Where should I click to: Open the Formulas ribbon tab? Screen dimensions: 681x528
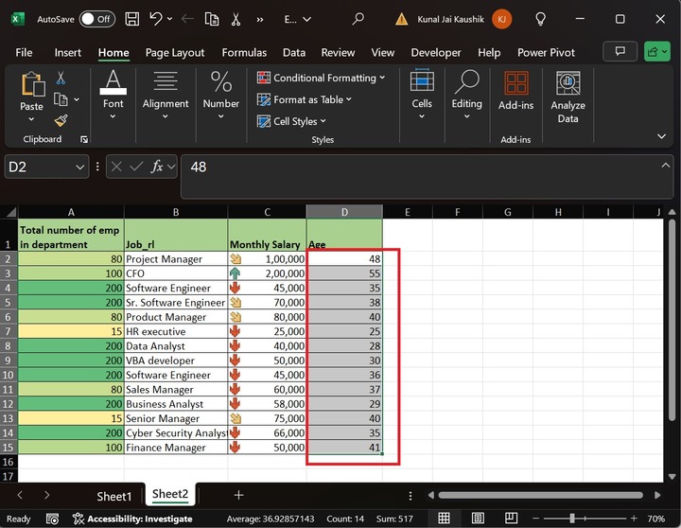pos(244,53)
